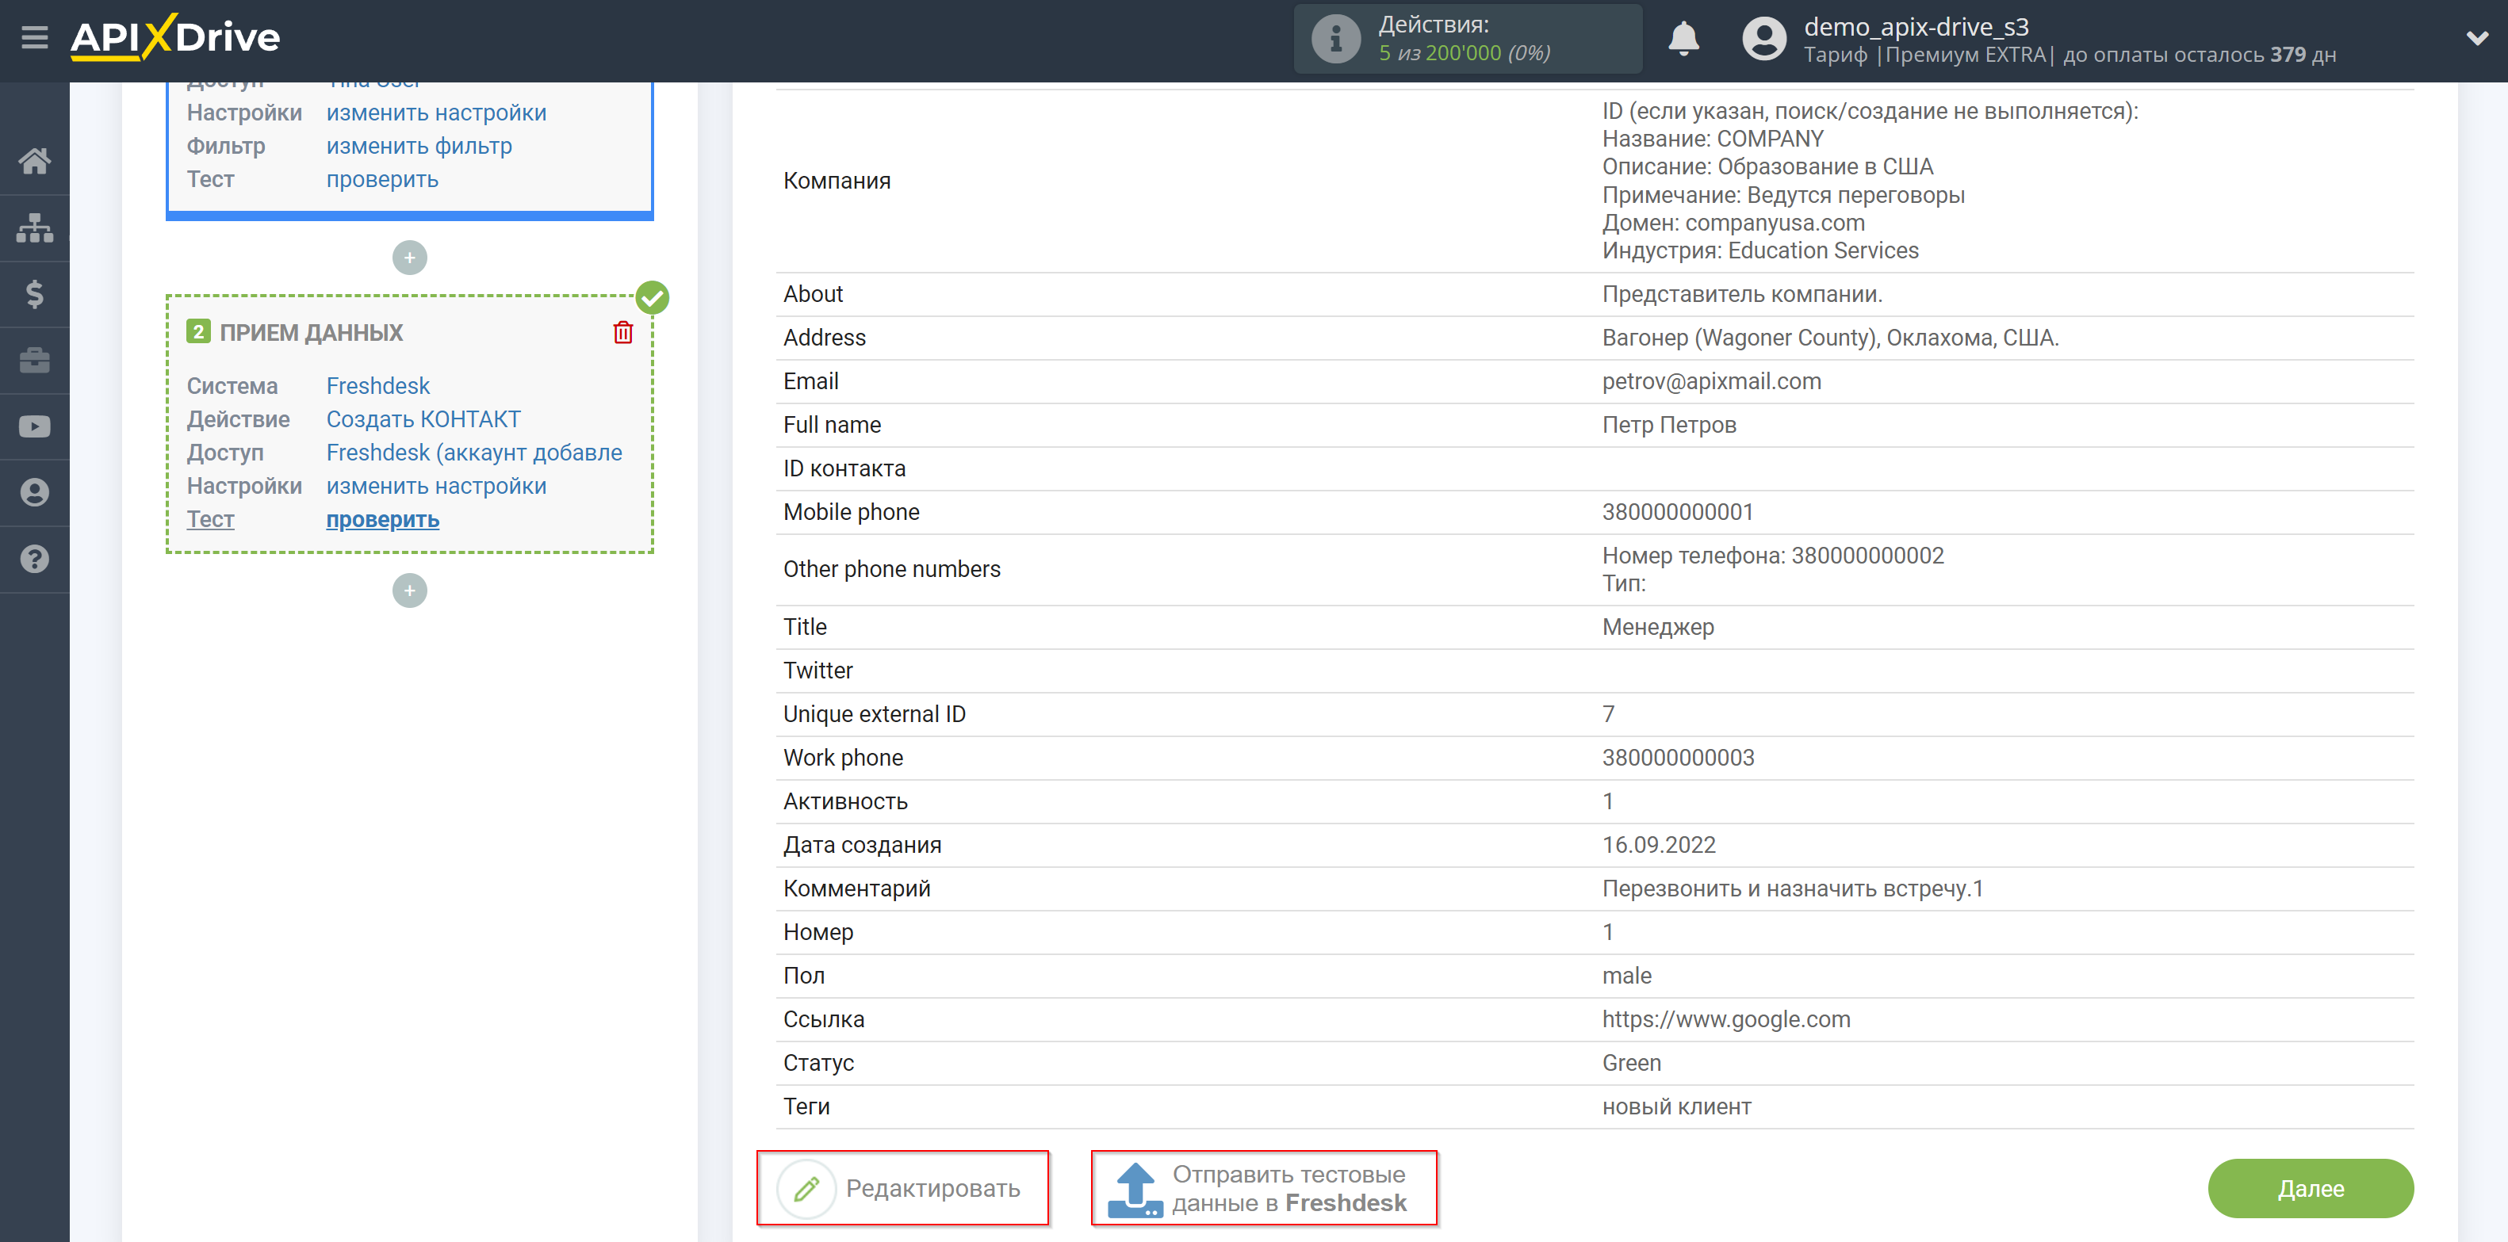Click the 'Тест' label in receiver block
Screen dimensions: 2508x1242
210,520
